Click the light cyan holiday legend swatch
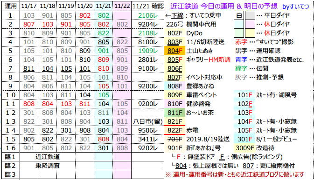This screenshot has width=314, height=180. click(x=239, y=24)
